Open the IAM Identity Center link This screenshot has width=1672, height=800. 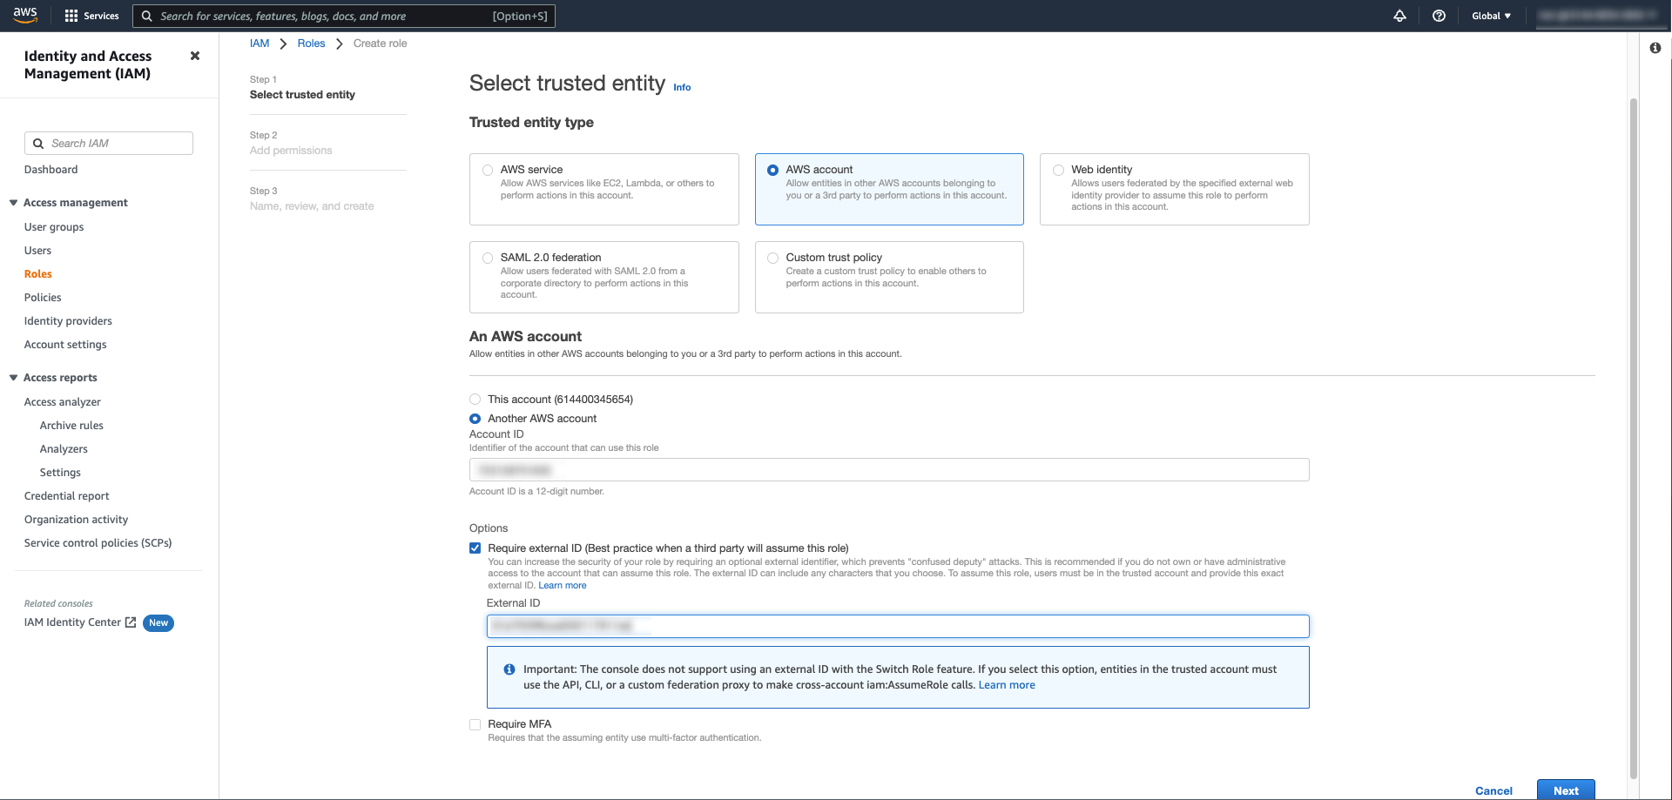[72, 622]
